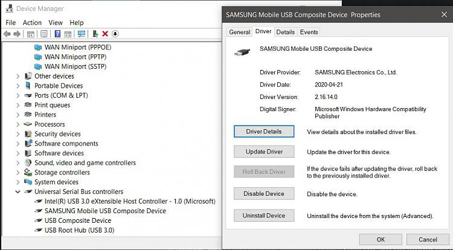The image size is (453, 250).
Task: Click the SAMSUNG Electronics Co., Ltd. provider text
Action: pyautogui.click(x=356, y=72)
